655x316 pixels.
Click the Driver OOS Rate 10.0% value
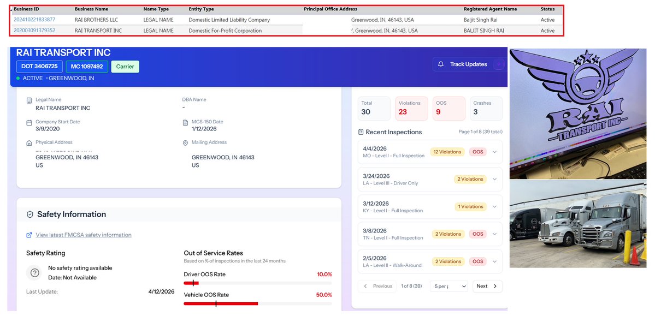(x=324, y=275)
